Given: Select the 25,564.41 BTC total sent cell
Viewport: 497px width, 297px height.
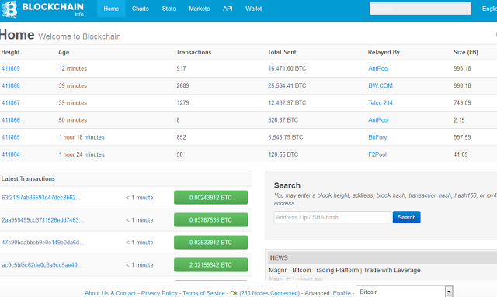Looking at the screenshot, I should coord(287,85).
